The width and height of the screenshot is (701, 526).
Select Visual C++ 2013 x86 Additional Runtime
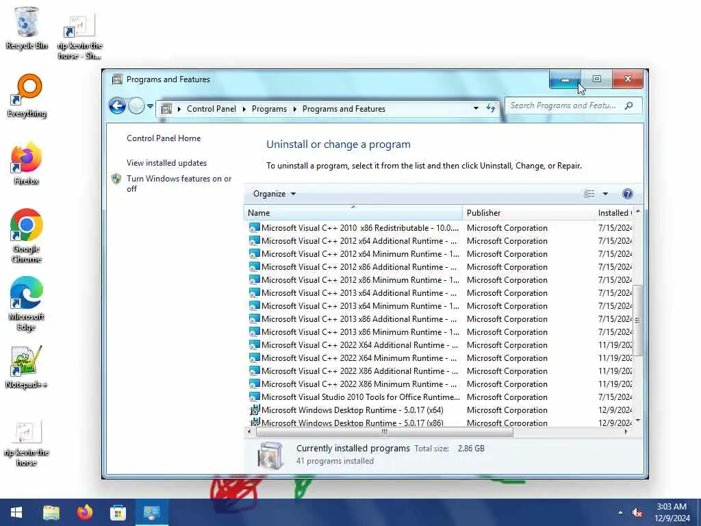coord(439,319)
